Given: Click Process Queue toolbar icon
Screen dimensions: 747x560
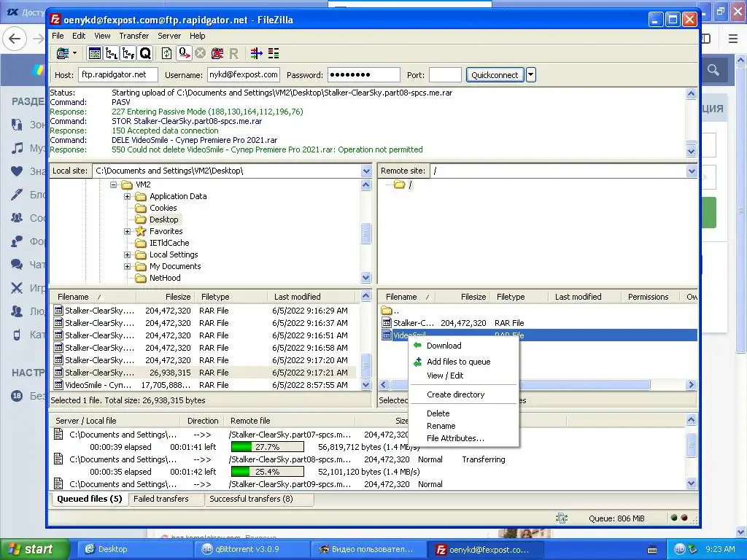Looking at the screenshot, I should (x=184, y=53).
